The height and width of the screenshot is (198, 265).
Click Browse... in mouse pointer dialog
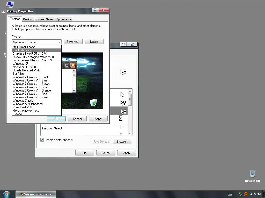pyautogui.click(x=122, y=142)
